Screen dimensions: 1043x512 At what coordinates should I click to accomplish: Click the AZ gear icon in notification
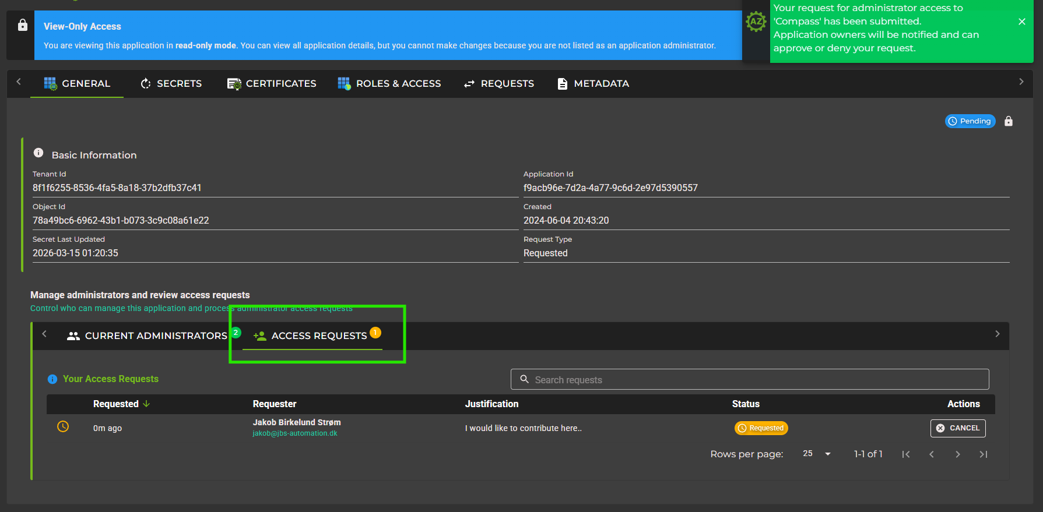756,22
